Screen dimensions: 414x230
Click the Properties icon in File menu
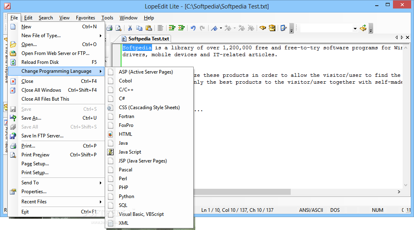pyautogui.click(x=13, y=192)
